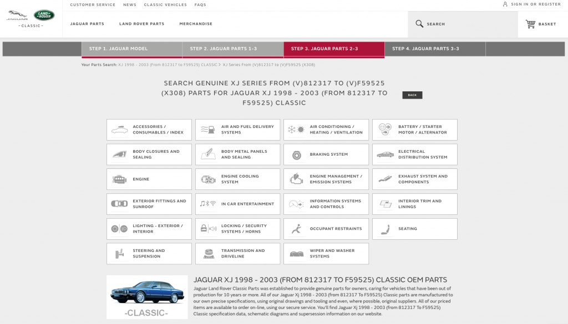
Task: Click the Accessories / Consumables car icon
Action: coord(120,130)
